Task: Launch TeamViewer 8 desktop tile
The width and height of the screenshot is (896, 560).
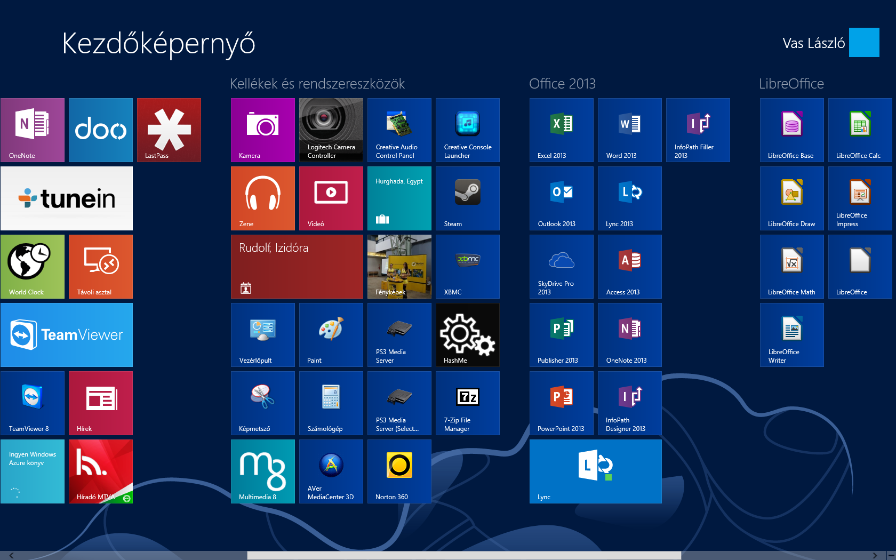Action: click(x=33, y=403)
